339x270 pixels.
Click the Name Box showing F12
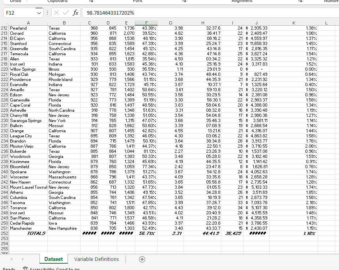point(20,13)
